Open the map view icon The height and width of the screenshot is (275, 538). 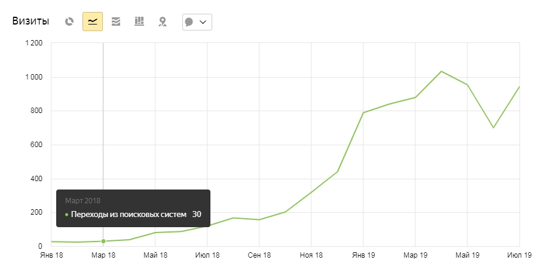[162, 22]
